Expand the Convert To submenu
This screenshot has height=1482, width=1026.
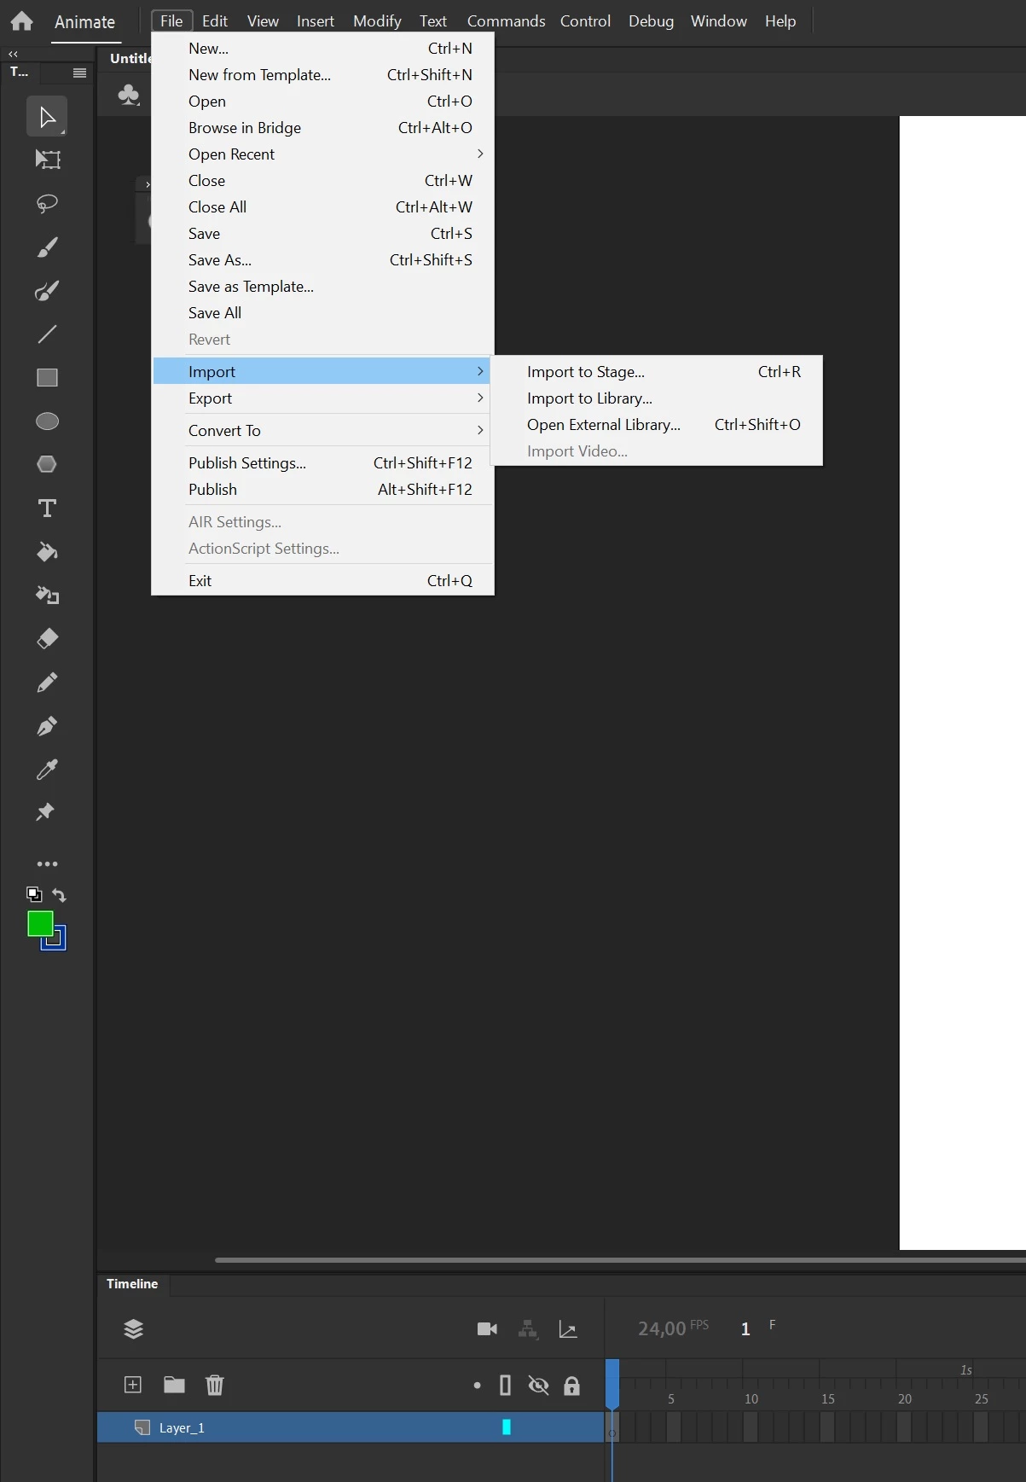pyautogui.click(x=322, y=431)
